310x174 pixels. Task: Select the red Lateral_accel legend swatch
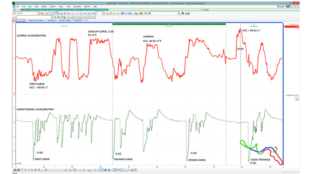point(291,27)
